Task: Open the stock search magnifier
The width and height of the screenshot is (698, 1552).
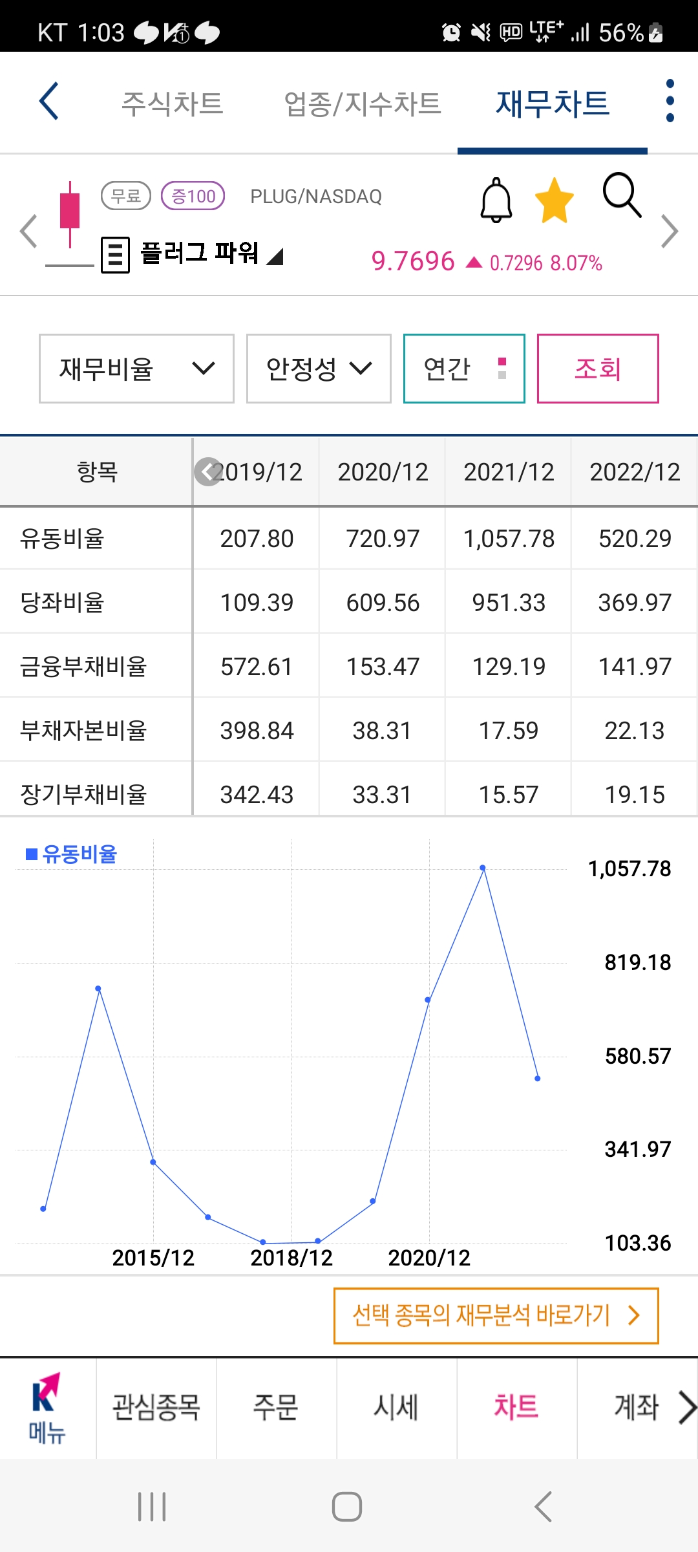Action: pos(622,195)
